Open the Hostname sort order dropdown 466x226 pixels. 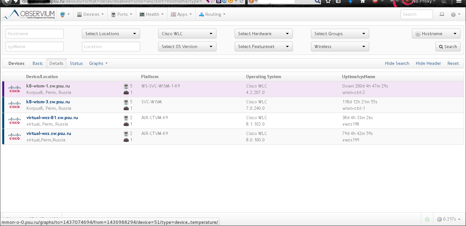click(436, 34)
